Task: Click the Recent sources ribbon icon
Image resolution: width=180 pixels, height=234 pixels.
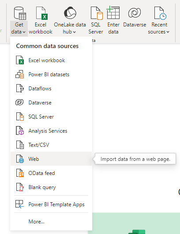Action: click(160, 13)
